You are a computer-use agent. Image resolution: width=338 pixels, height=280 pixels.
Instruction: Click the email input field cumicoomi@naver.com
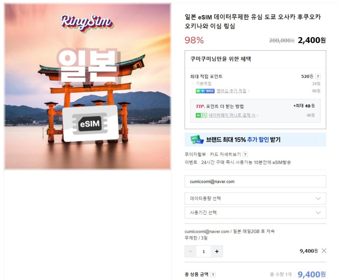pyautogui.click(x=255, y=181)
